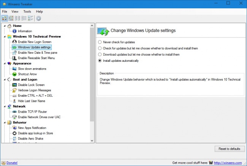The image size is (247, 166).
Task: Click the Hide Last User Name icon
Action: (14, 101)
